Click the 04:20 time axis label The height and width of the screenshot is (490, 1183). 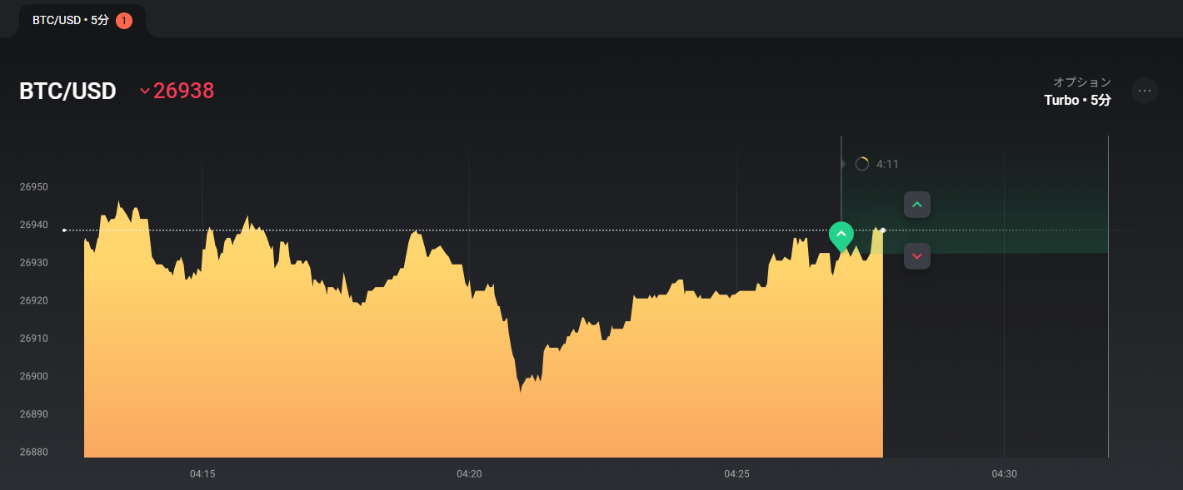[x=469, y=474]
